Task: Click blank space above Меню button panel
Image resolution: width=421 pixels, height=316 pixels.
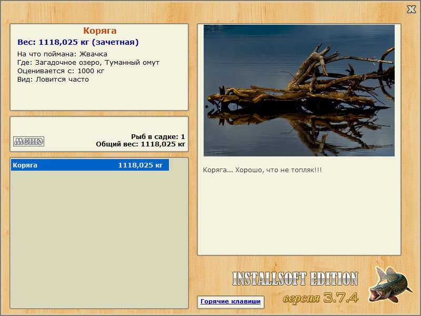Action: pos(99,125)
